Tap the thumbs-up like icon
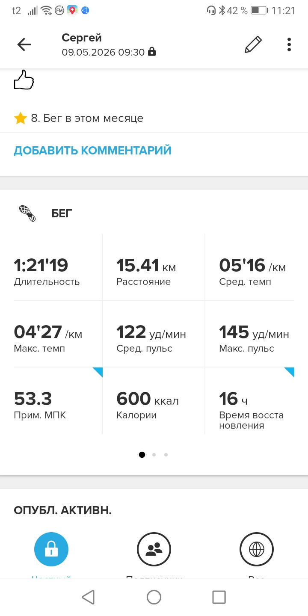This screenshot has width=308, height=616. 24,80
